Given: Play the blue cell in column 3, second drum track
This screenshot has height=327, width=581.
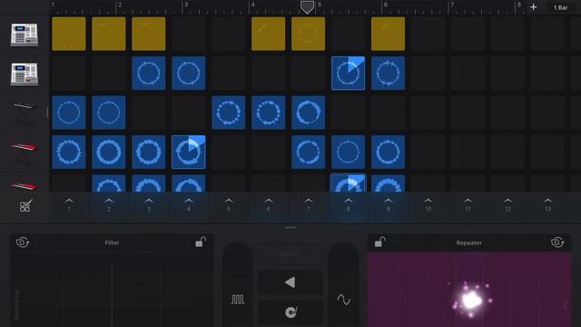Looking at the screenshot, I should pos(149,73).
